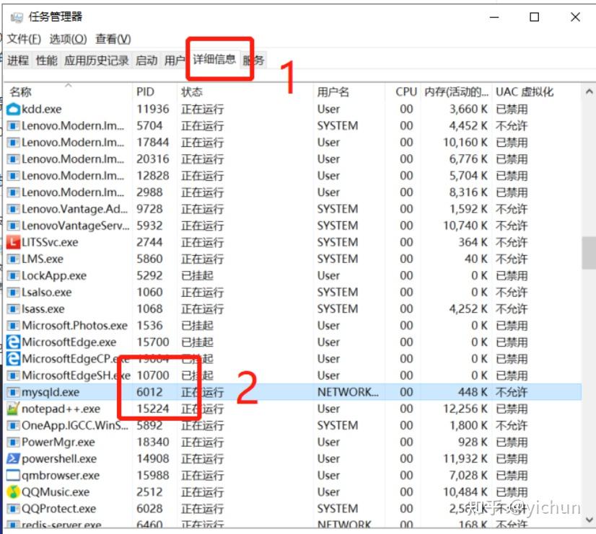596x534 pixels.
Task: Click the LITSSvc.exe process icon
Action: [13, 242]
